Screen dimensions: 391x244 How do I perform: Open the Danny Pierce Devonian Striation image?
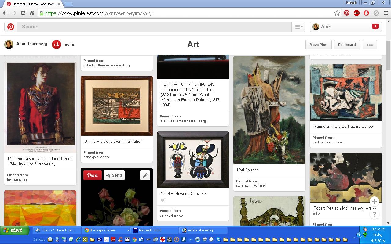point(117,106)
